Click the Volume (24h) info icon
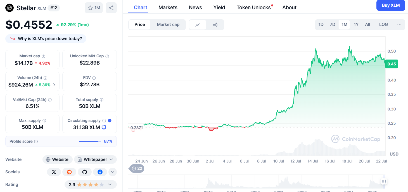 46,78
